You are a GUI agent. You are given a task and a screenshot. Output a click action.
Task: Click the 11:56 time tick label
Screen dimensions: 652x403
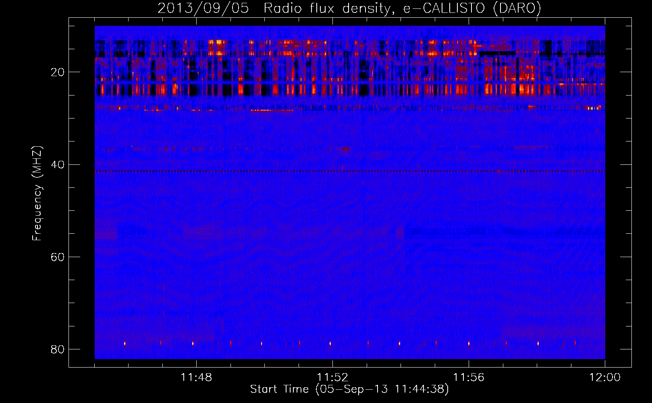click(469, 378)
